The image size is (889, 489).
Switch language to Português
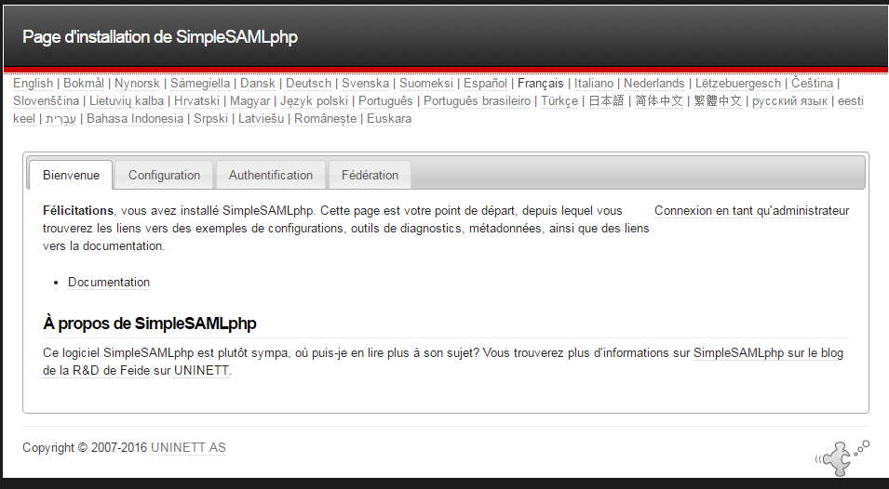click(385, 100)
